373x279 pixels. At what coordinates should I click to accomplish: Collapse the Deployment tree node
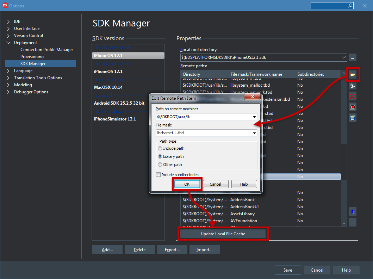tap(8, 43)
